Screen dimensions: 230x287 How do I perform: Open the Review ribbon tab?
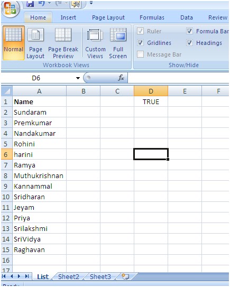pyautogui.click(x=217, y=17)
